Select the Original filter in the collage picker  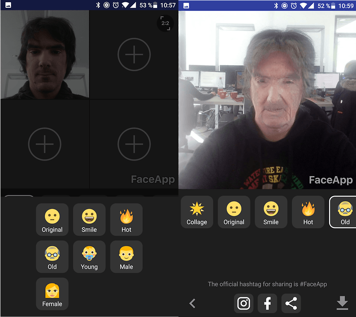[52, 219]
